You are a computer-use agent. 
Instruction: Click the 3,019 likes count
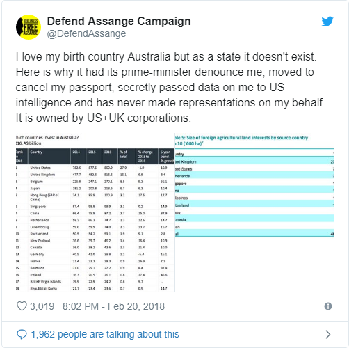(x=42, y=306)
